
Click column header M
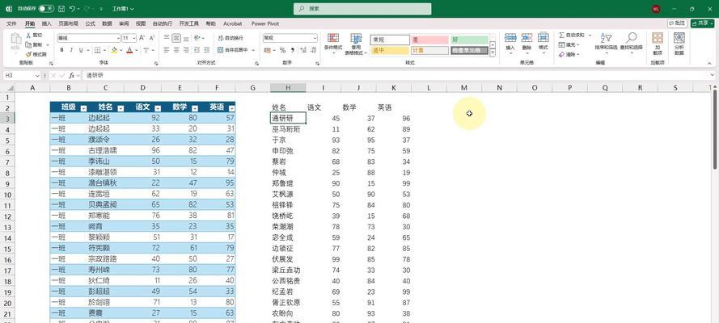[464, 87]
